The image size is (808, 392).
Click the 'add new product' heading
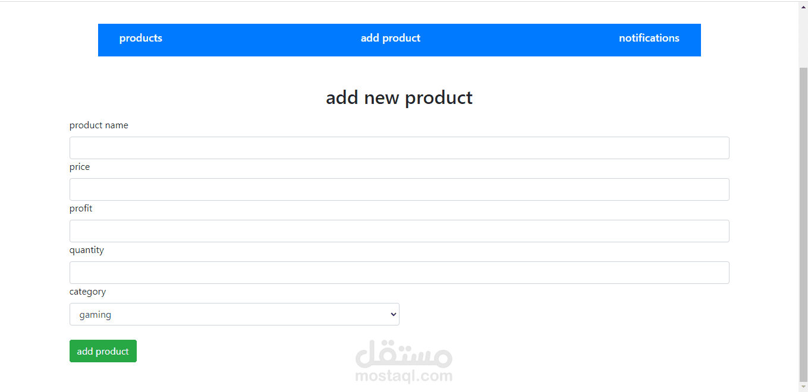pyautogui.click(x=399, y=97)
